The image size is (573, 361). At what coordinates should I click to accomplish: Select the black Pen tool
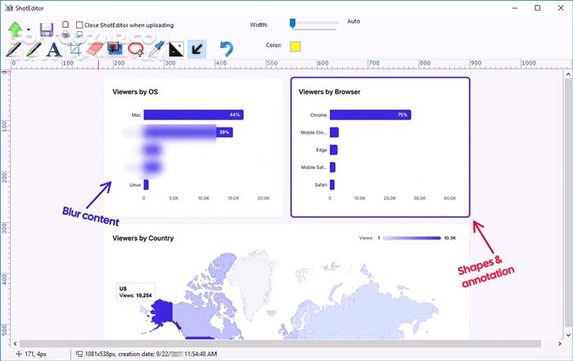point(13,49)
